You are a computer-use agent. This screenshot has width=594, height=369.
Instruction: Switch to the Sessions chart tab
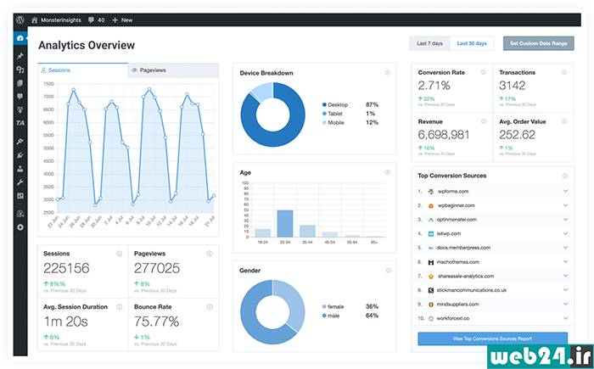tap(83, 70)
